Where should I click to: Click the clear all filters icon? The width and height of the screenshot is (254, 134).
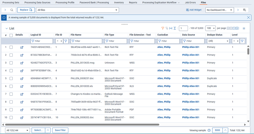(167, 28)
